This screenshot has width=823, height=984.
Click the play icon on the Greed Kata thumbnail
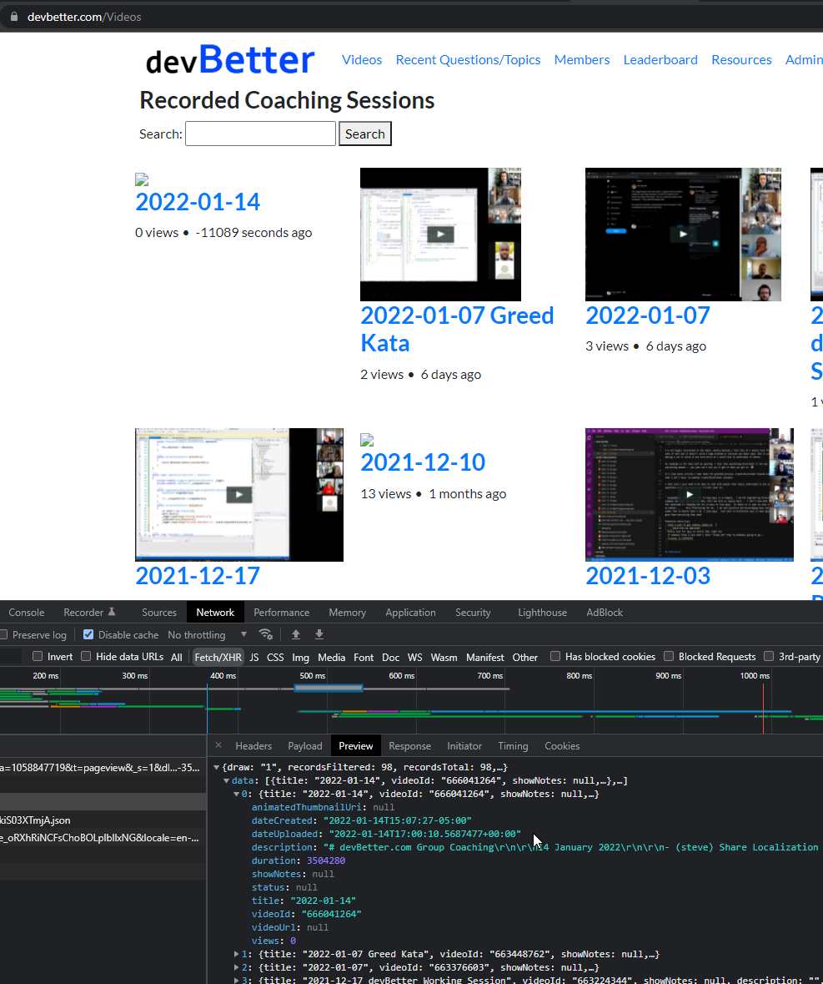pos(440,235)
